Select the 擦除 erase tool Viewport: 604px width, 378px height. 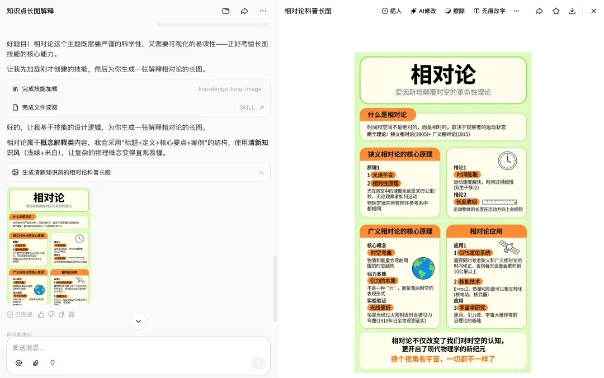(x=455, y=11)
